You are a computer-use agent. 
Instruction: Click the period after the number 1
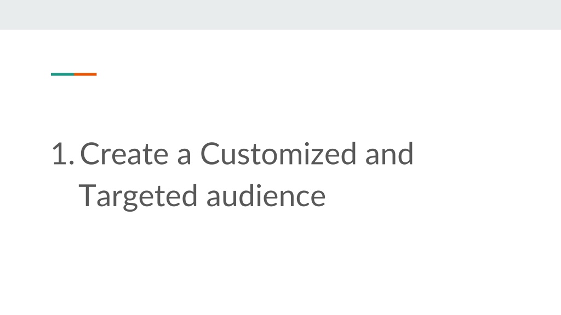[72, 162]
